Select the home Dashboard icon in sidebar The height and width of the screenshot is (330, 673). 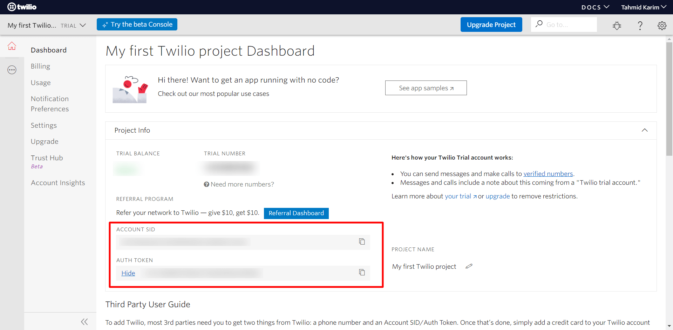[x=12, y=46]
